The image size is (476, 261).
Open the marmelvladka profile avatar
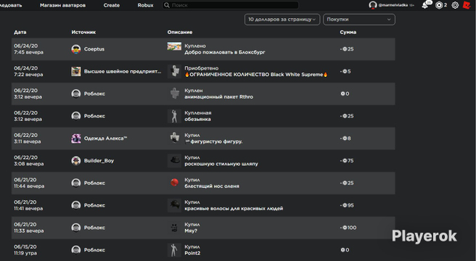click(373, 5)
